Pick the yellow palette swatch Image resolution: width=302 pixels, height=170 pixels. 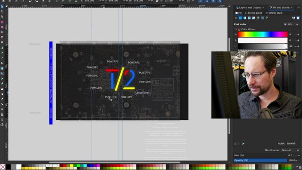coord(72,166)
